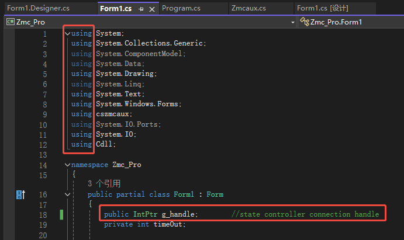
Task: Place the cursor on the g_handle variable
Action: tap(179, 214)
